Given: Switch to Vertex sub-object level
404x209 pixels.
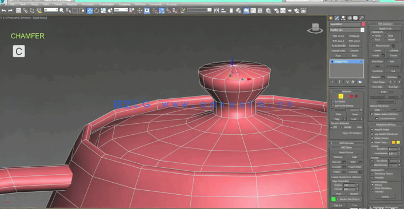Looking at the screenshot, I should tap(336, 97).
